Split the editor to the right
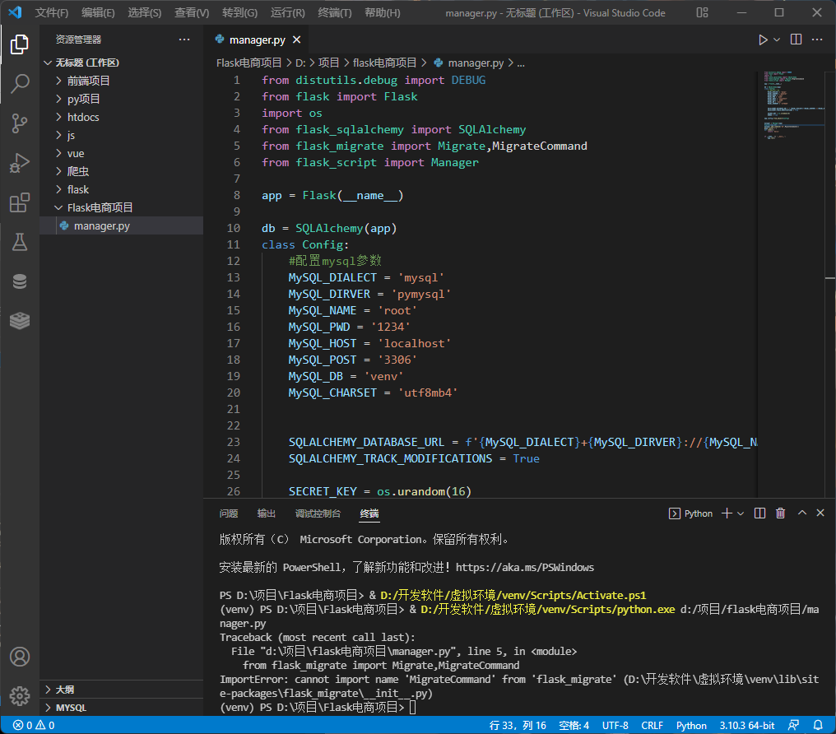Screen dimensions: 836x734 pos(796,39)
